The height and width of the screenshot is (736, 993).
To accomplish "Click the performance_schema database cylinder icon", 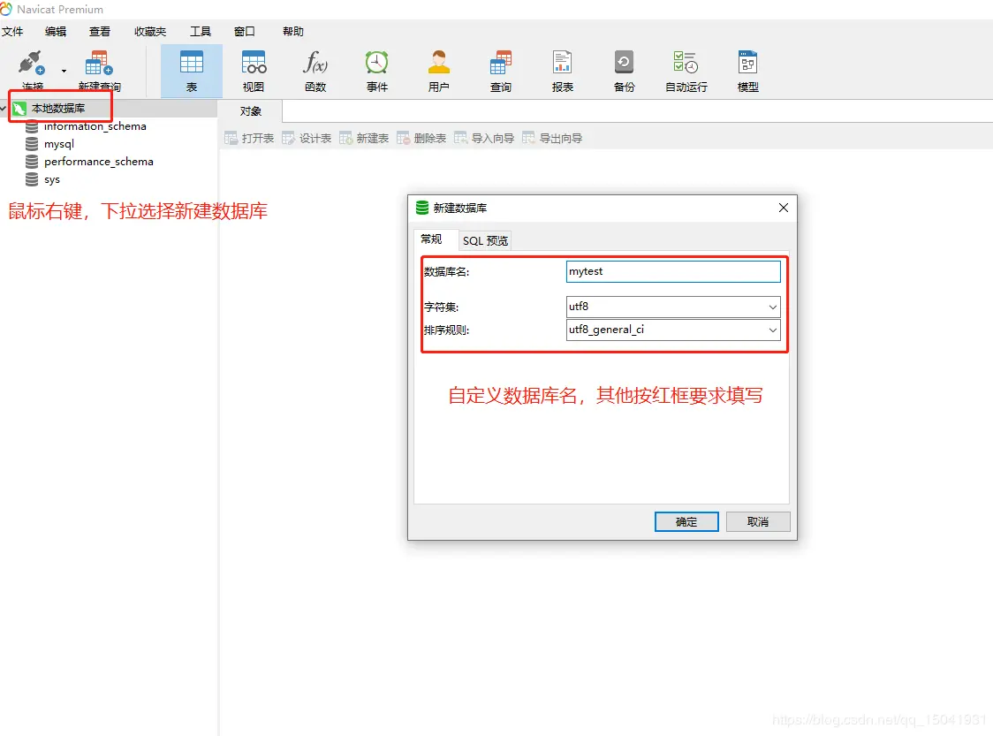I will (x=32, y=162).
